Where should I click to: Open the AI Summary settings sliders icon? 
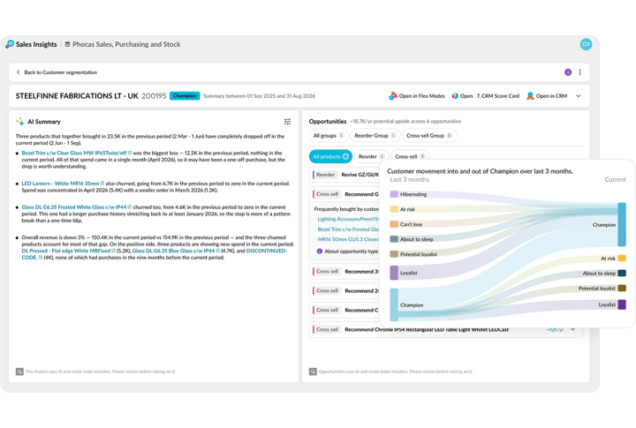[x=288, y=122]
